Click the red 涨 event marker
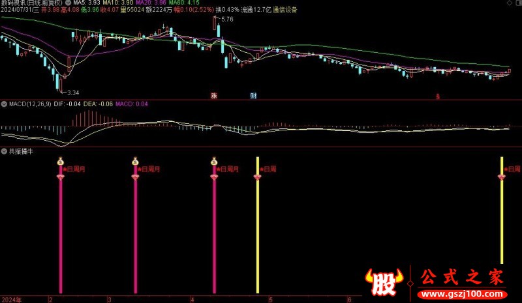The width and height of the screenshot is (522, 303). coord(214,96)
